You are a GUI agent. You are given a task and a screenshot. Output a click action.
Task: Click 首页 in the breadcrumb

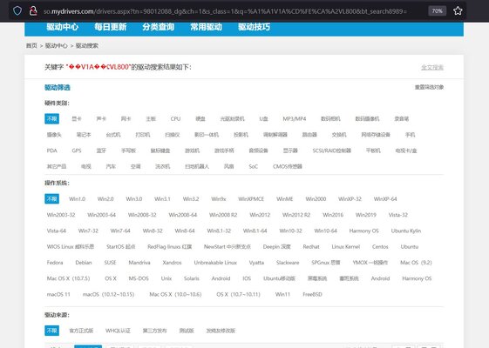pos(31,46)
